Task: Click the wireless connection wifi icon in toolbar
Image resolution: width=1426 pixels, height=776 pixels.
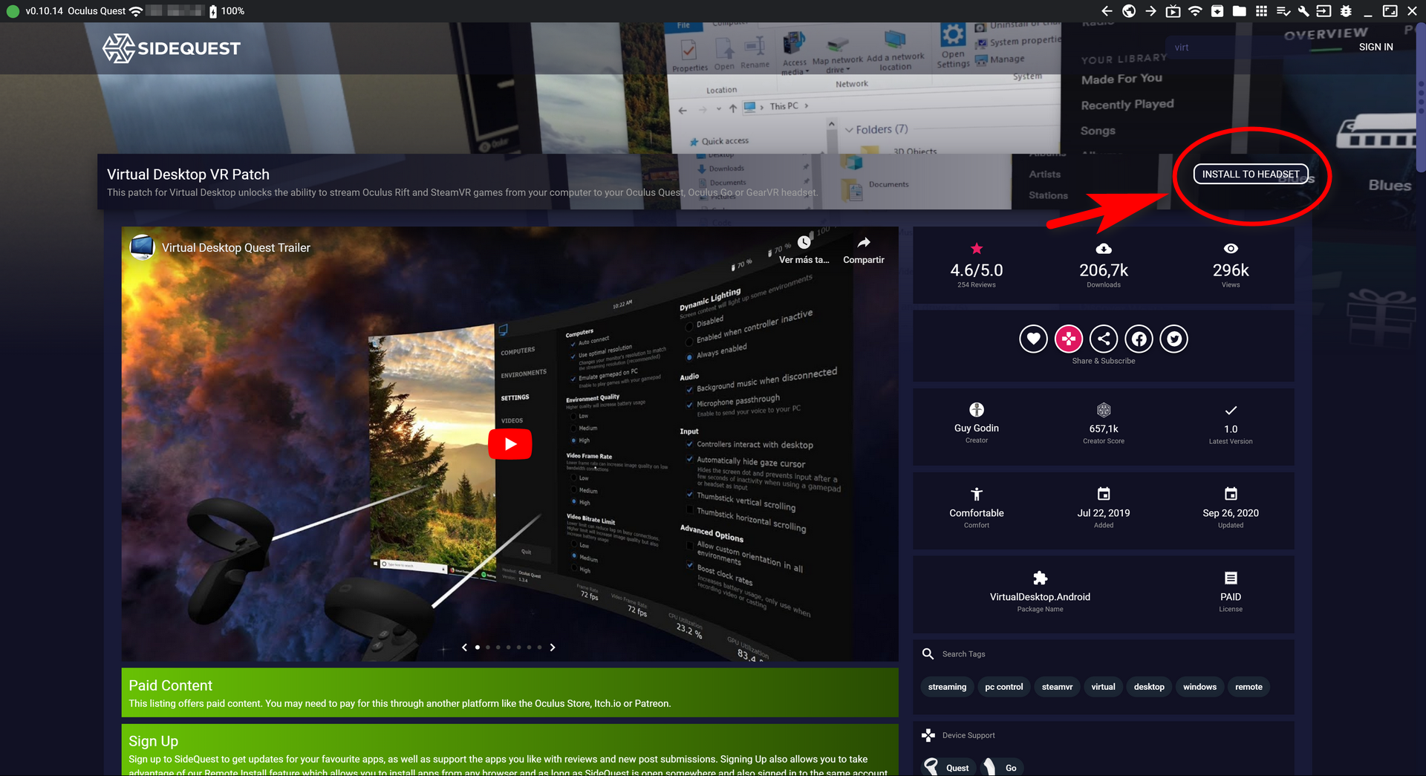Action: (1195, 11)
